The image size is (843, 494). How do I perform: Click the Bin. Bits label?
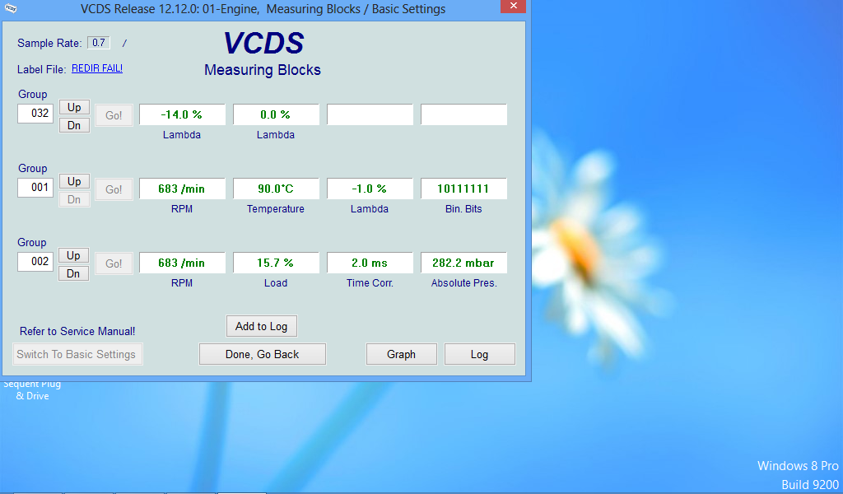tap(463, 208)
